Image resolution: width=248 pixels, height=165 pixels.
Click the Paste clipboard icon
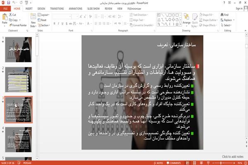[x=5, y=17]
